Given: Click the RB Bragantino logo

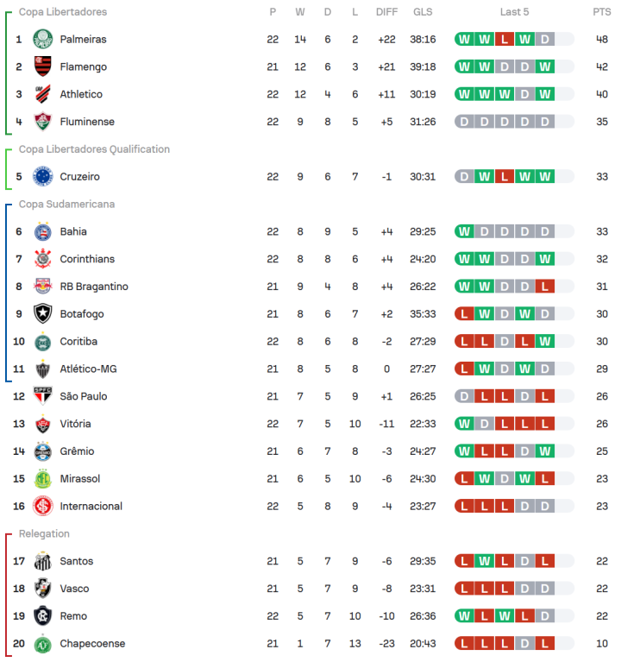Looking at the screenshot, I should (x=42, y=287).
